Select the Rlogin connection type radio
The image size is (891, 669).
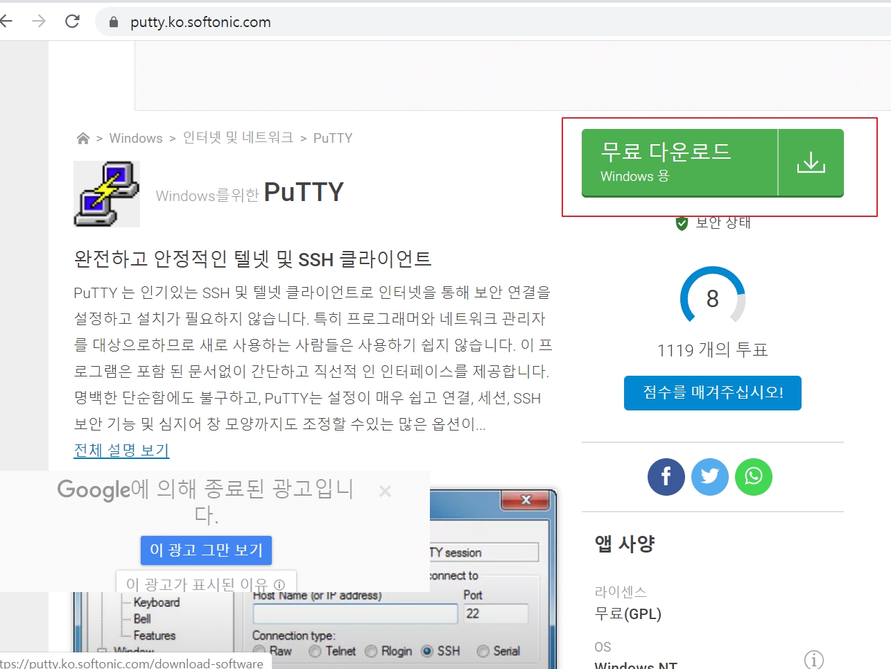point(371,651)
